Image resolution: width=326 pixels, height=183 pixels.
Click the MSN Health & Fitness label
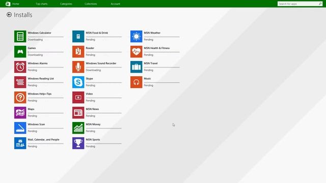[x=157, y=48]
